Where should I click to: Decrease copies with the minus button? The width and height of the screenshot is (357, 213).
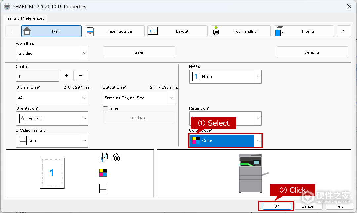click(x=81, y=76)
